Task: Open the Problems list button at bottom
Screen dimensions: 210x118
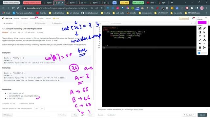Action: [x=8, y=115]
